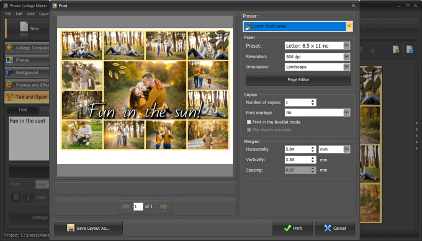The width and height of the screenshot is (422, 241).
Task: Click the page-with-green-plus icon in main window
Action: click(x=396, y=50)
